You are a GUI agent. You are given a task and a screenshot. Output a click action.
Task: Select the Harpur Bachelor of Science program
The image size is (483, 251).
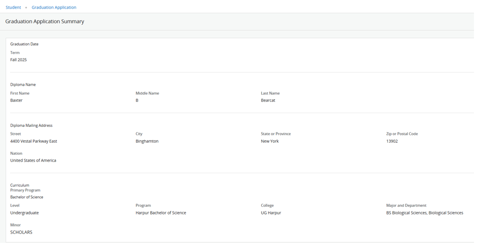click(161, 213)
